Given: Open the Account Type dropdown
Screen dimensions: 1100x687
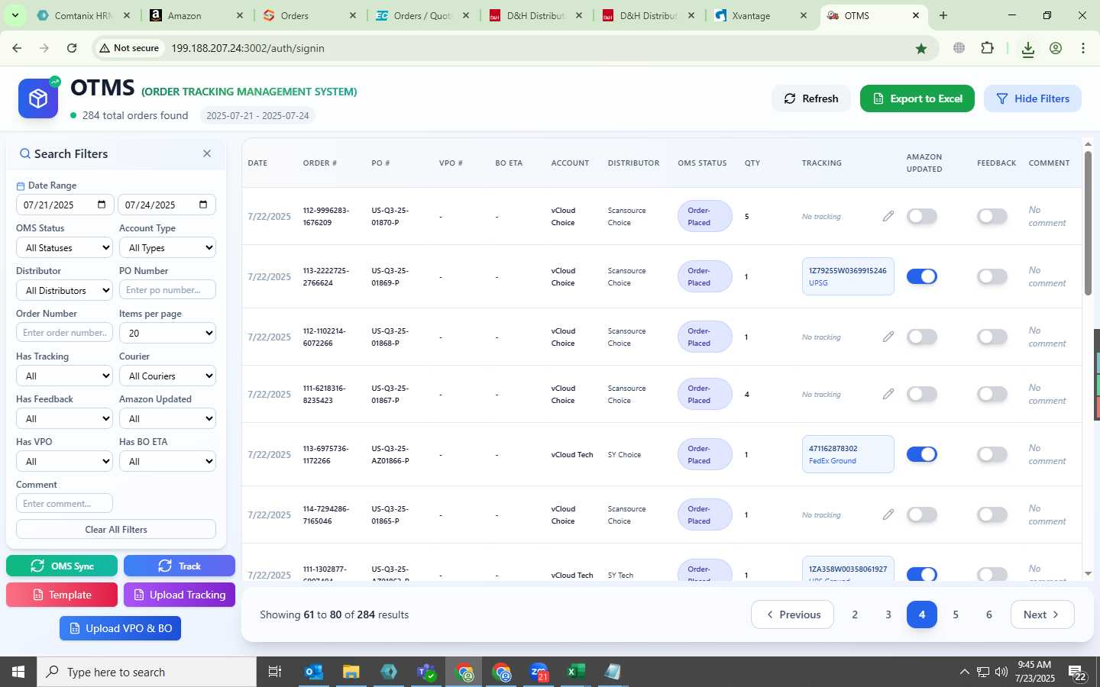Looking at the screenshot, I should click(167, 248).
